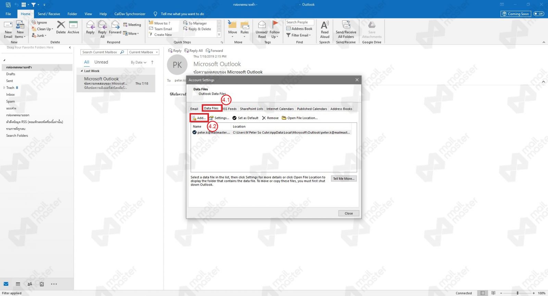The height and width of the screenshot is (296, 548).
Task: Switch to the View ribbon tab
Action: point(88,14)
